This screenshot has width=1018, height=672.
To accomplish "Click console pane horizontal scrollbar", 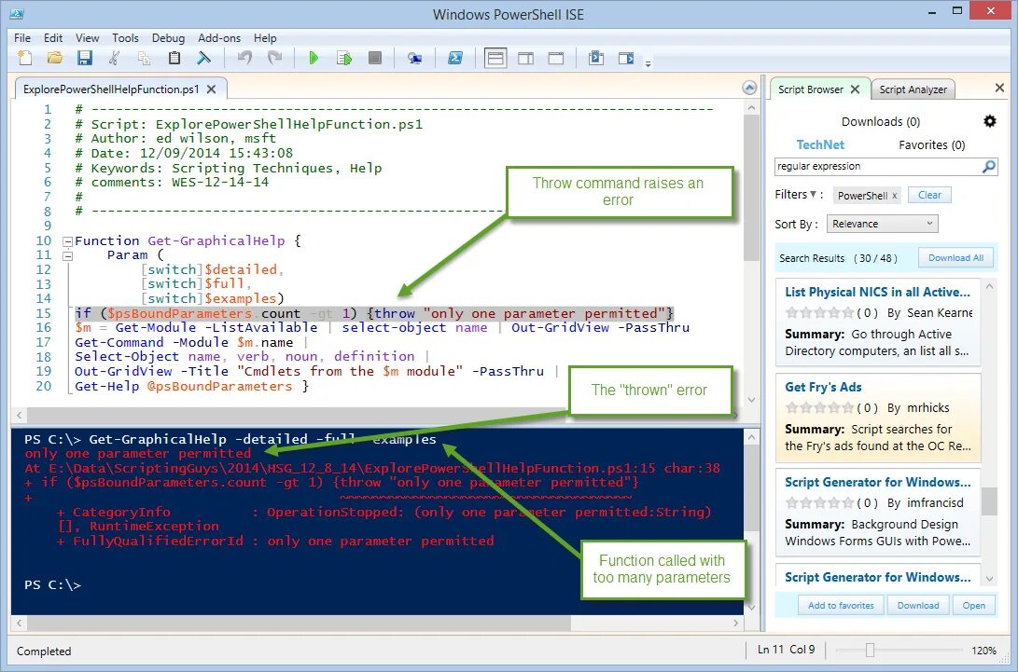I will point(299,623).
